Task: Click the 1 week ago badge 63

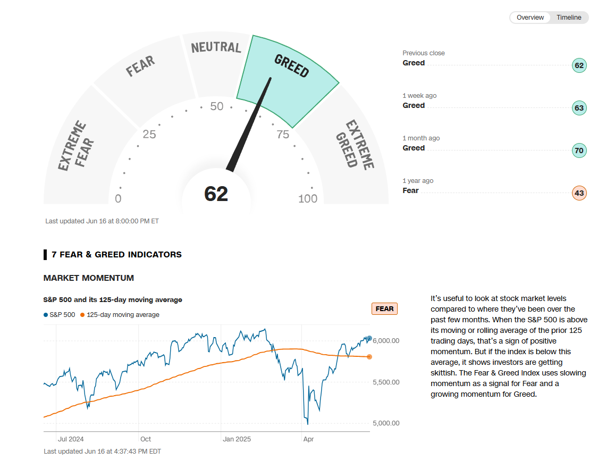Action: (579, 108)
